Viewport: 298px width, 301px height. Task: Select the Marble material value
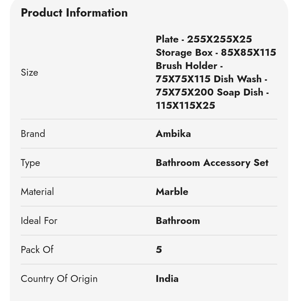point(172,192)
